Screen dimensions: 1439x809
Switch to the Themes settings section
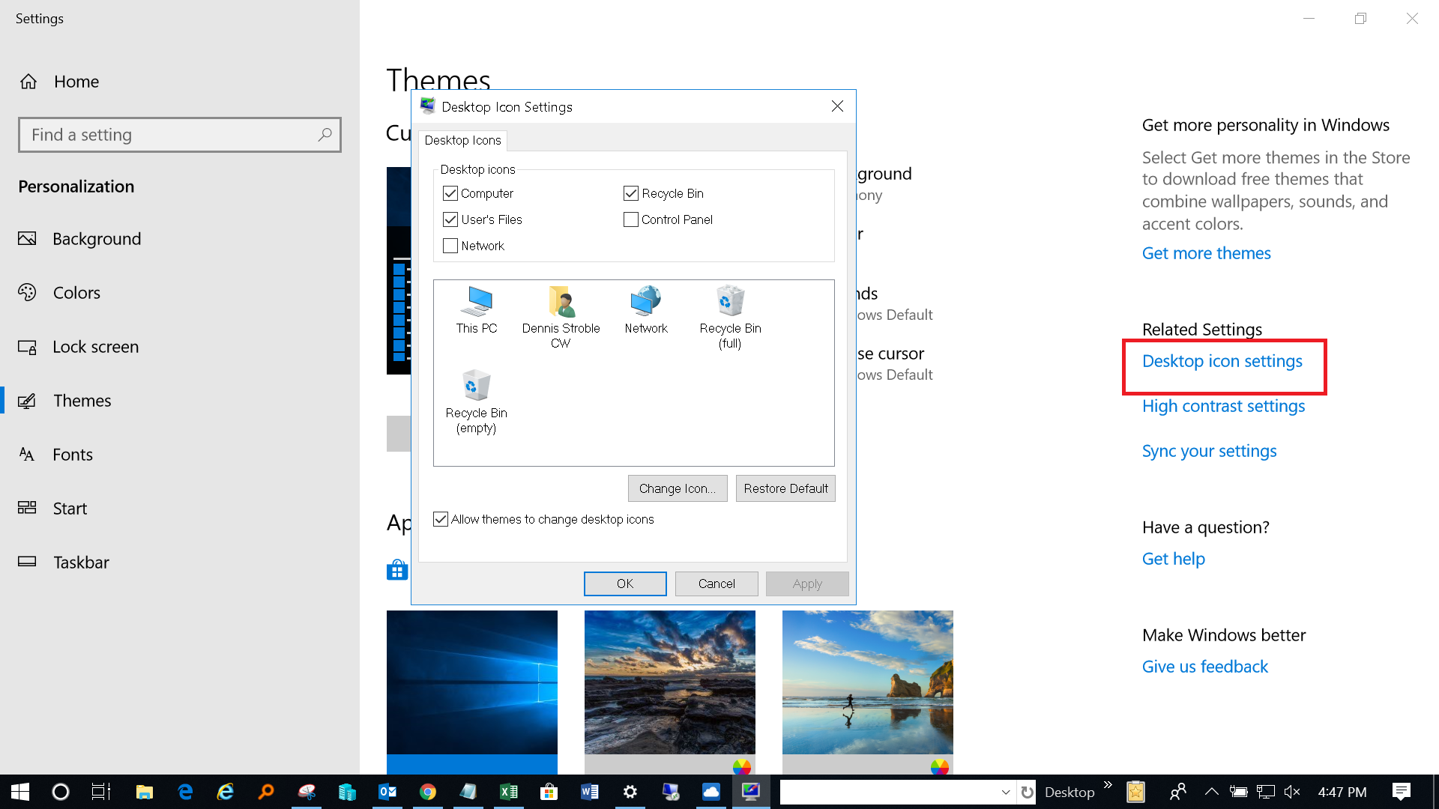pos(83,400)
